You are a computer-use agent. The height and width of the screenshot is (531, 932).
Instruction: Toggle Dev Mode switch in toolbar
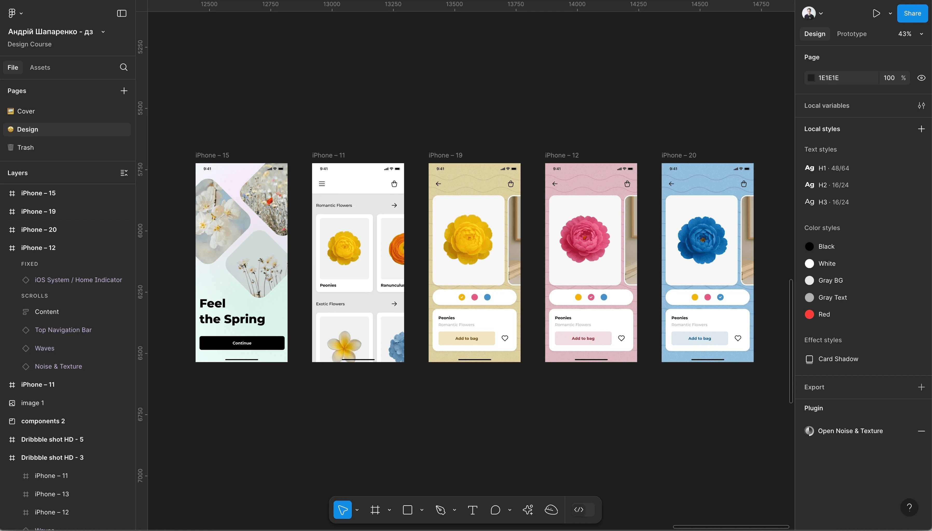(x=583, y=510)
